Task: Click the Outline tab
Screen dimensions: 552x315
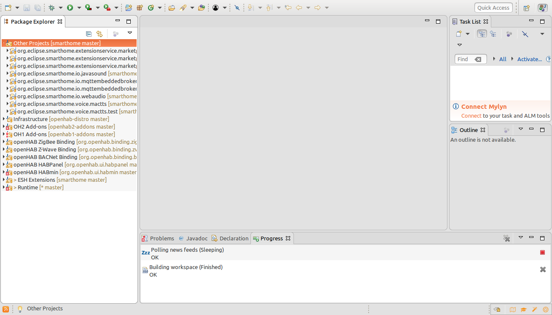Action: [x=468, y=130]
